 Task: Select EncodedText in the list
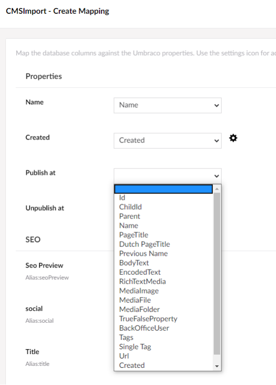click(163, 272)
